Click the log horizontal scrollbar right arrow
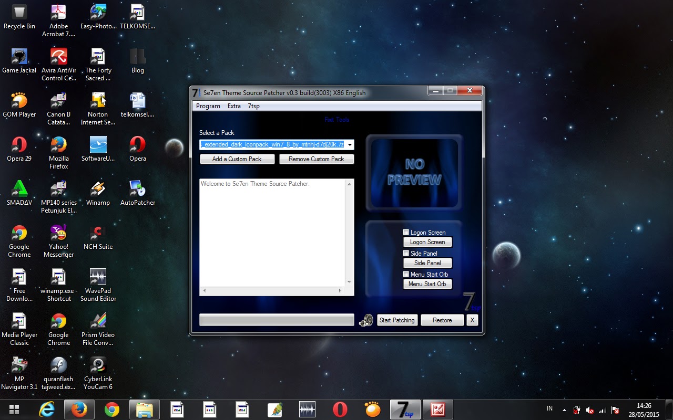673x420 pixels. coord(340,290)
